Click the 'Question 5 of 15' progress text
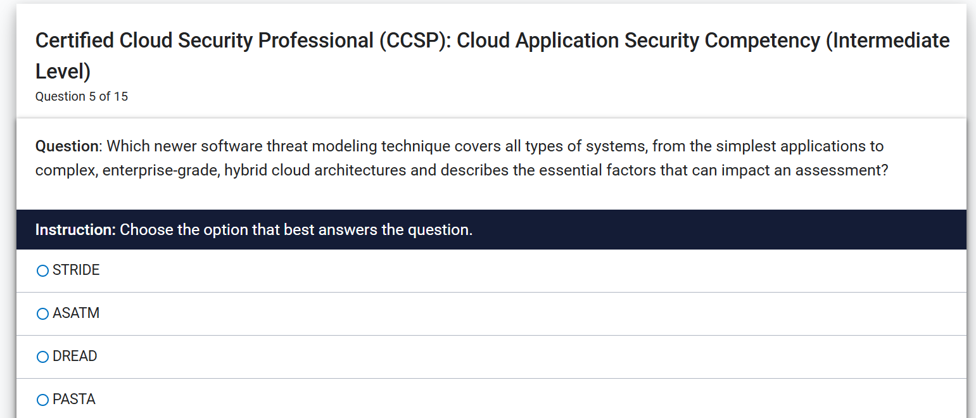The image size is (976, 418). [x=82, y=96]
